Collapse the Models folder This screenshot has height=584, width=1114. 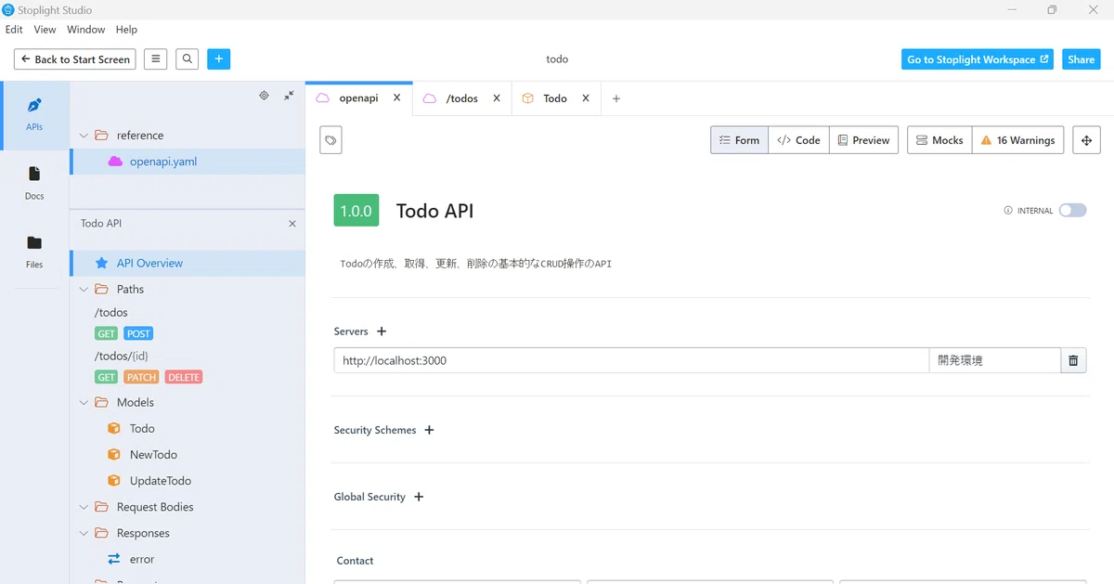tap(84, 403)
